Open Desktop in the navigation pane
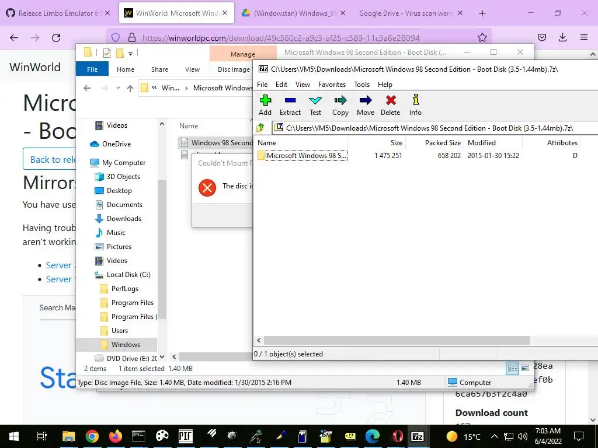This screenshot has height=448, width=598. point(113,191)
